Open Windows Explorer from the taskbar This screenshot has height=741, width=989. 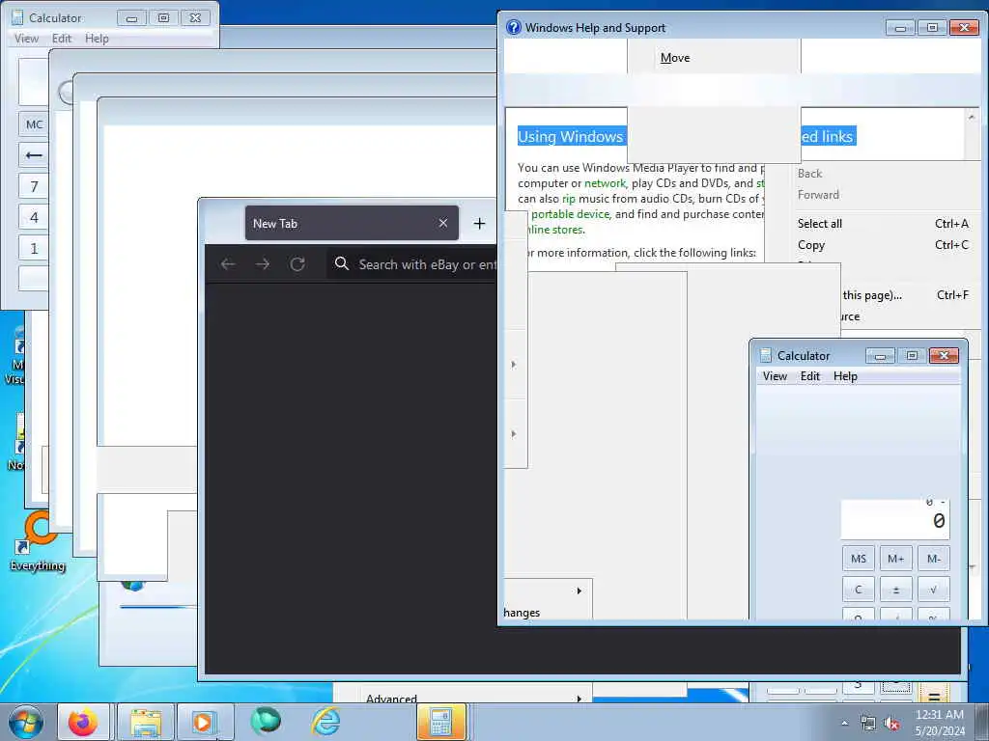146,722
